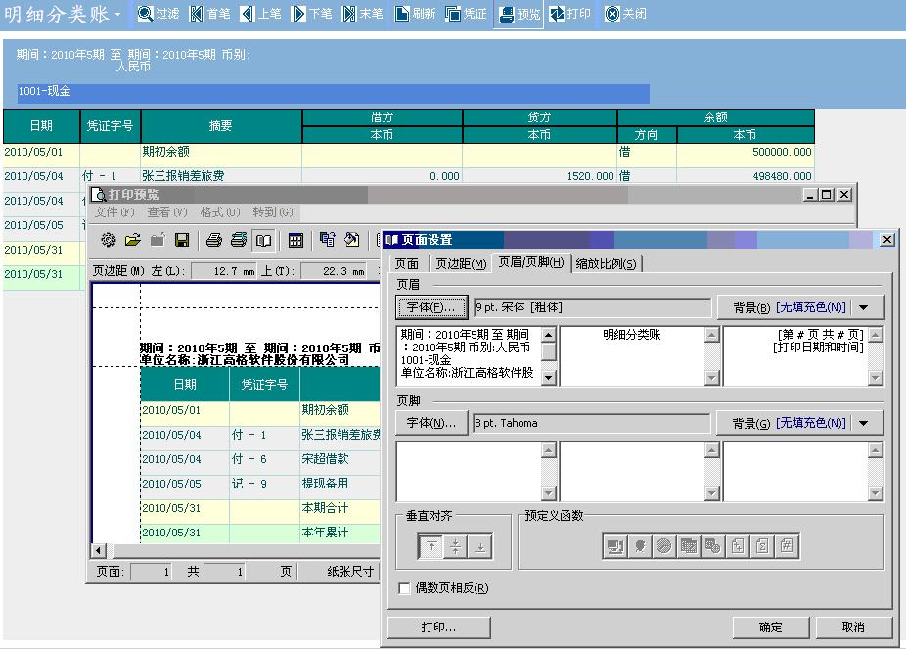Screen dimensions: 906x650
Task: Click the open folder icon in preview toolbar
Action: [x=132, y=240]
